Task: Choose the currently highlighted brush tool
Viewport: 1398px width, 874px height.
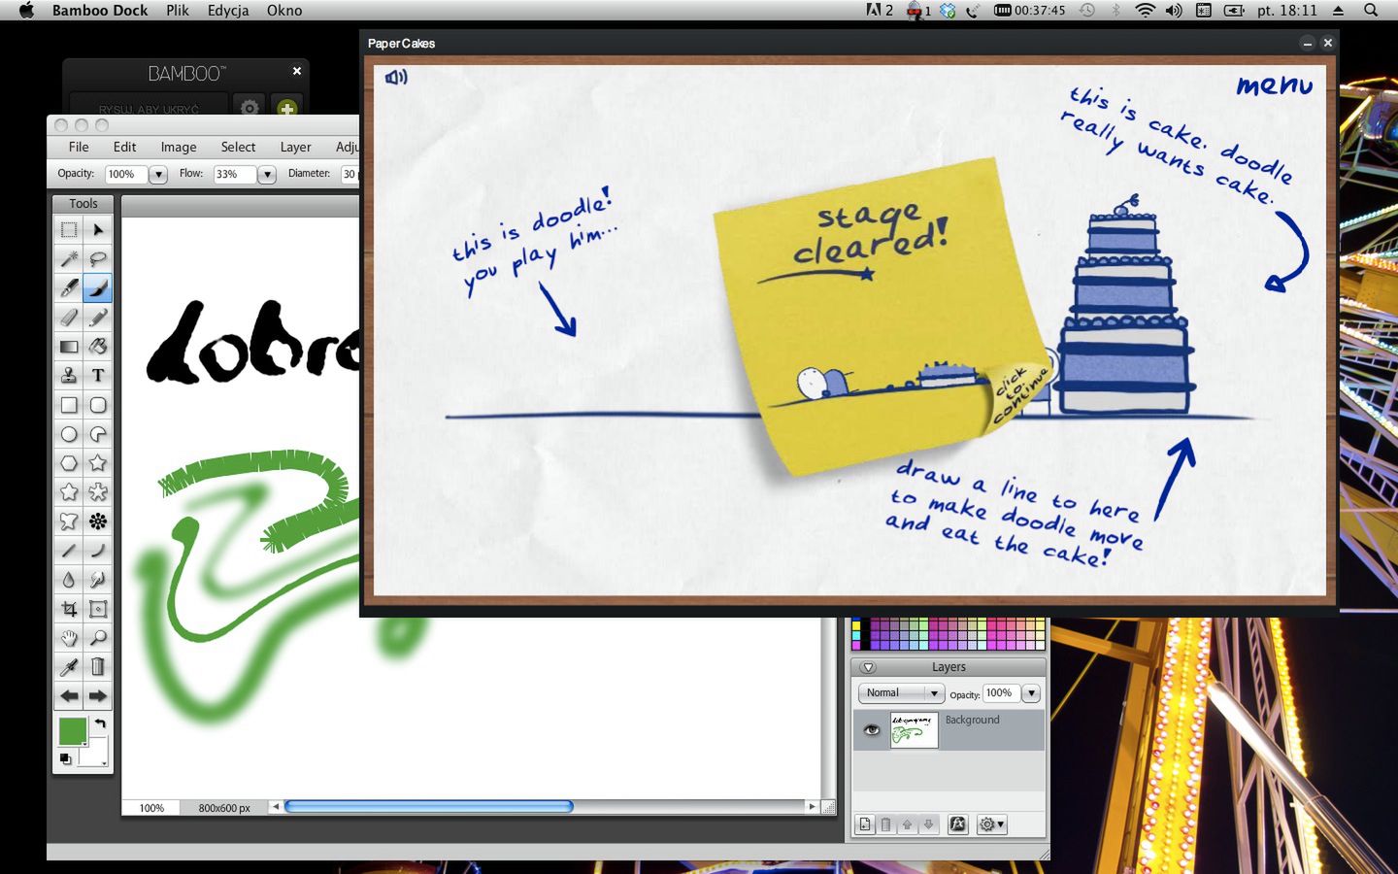Action: point(98,288)
